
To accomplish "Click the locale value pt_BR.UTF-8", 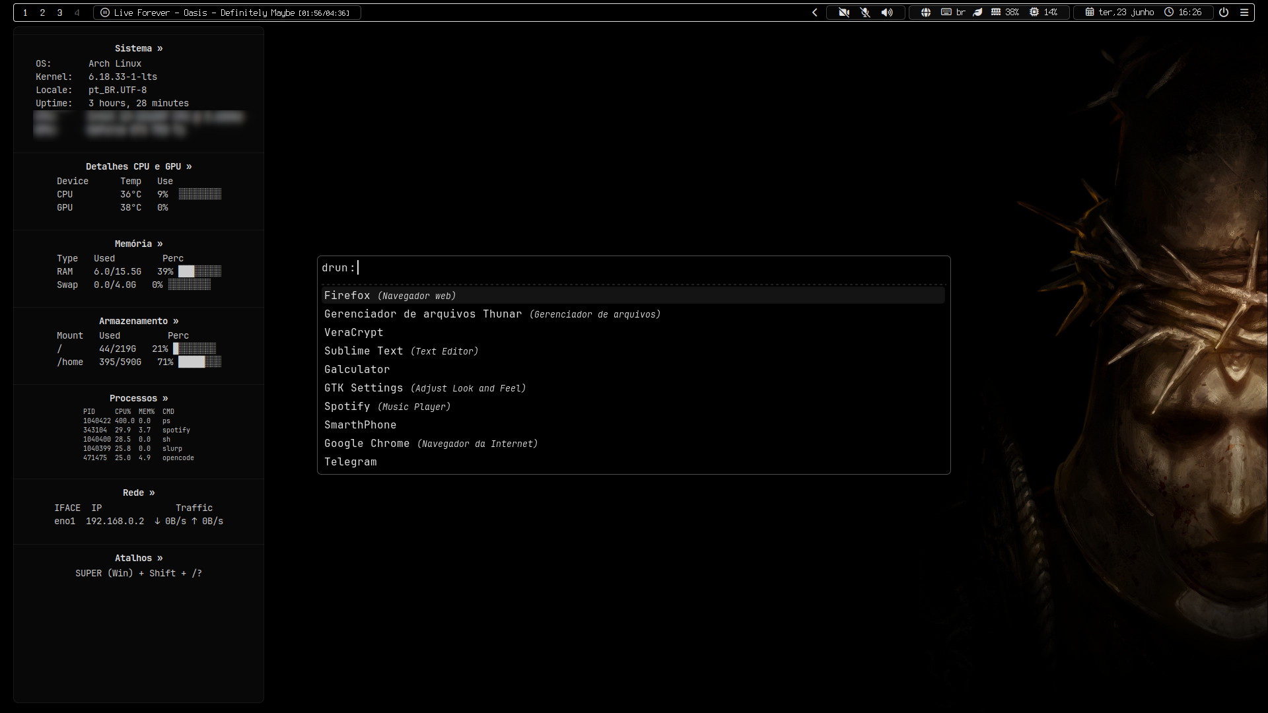I will click(118, 90).
